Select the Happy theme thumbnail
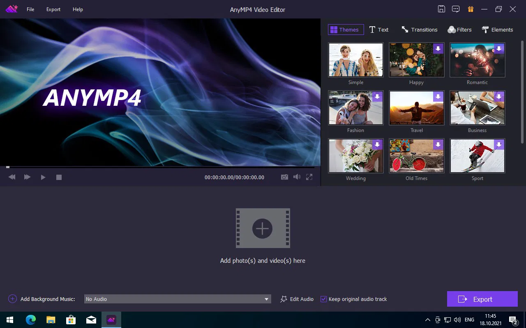This screenshot has height=328, width=526. [416, 59]
